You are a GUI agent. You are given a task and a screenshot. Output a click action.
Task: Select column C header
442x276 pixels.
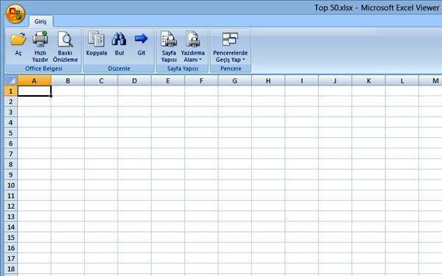[101, 80]
